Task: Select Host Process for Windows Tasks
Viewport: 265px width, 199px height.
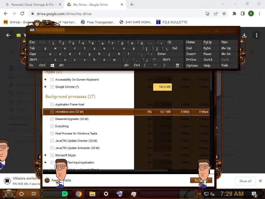Action: (x=126, y=133)
